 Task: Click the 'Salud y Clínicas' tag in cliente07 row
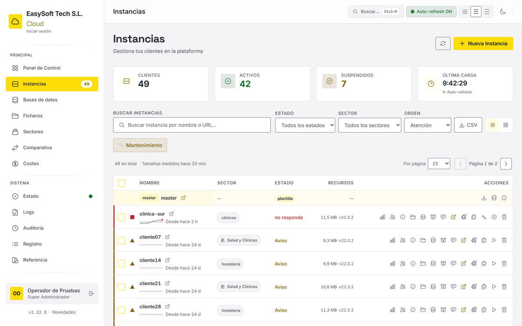[x=238, y=240]
